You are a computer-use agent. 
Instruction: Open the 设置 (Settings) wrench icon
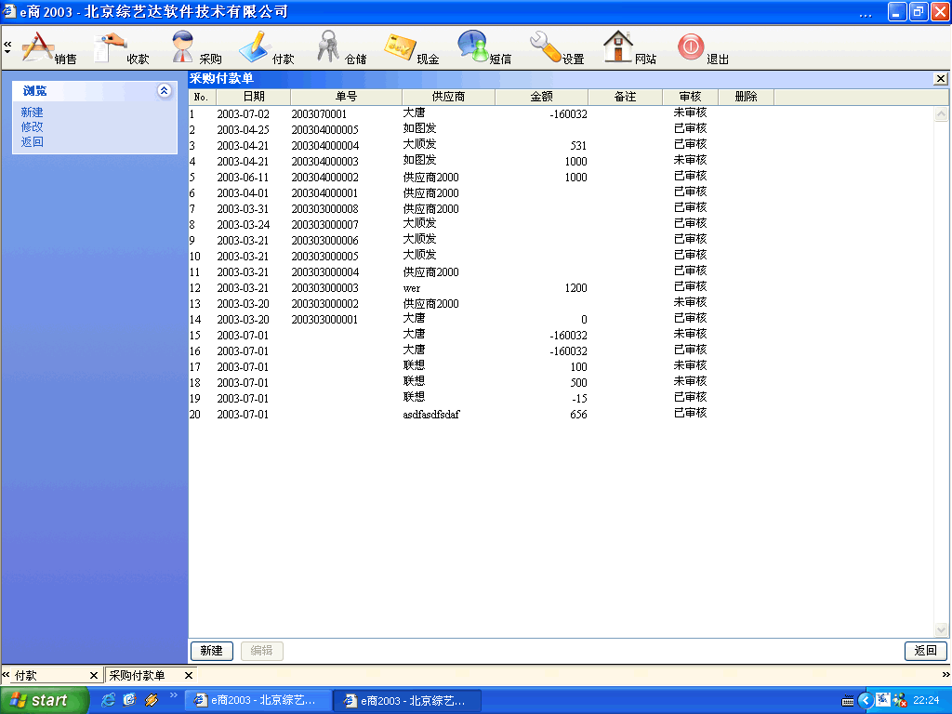coord(546,47)
